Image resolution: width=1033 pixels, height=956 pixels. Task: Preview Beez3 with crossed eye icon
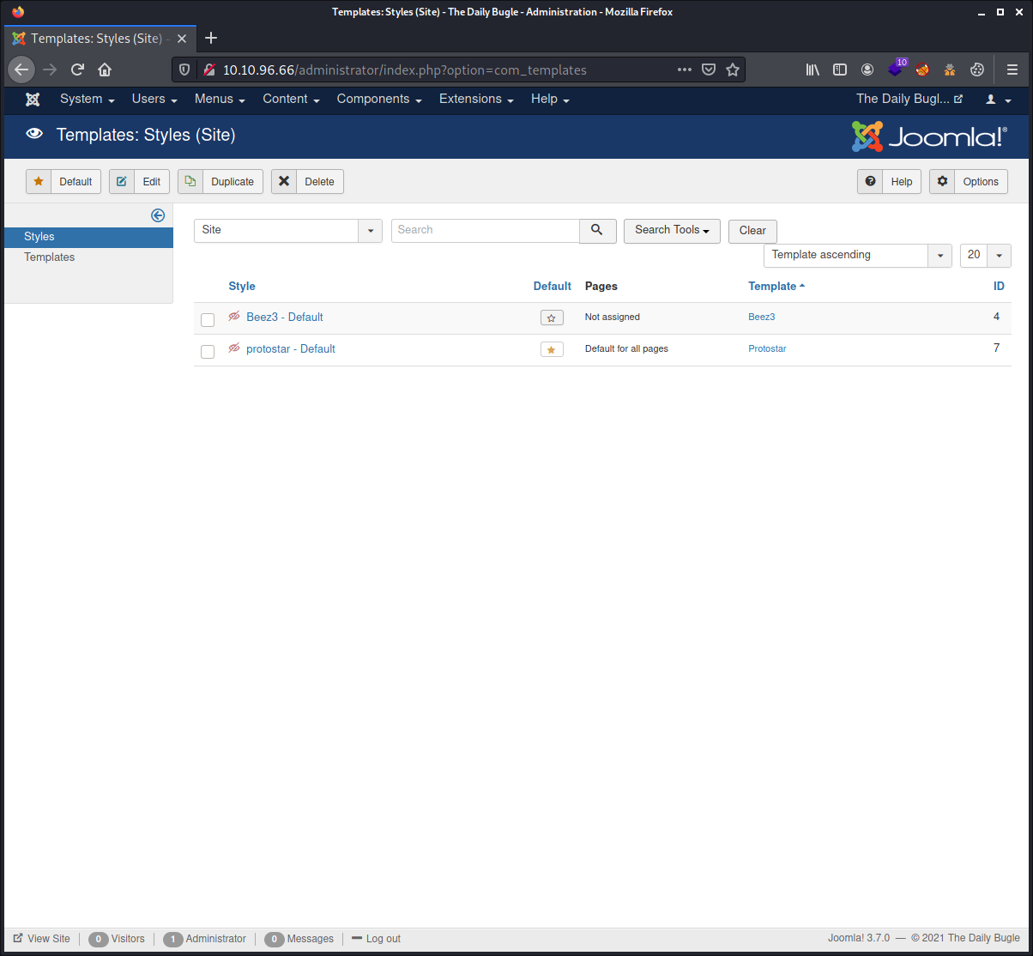[x=234, y=317]
